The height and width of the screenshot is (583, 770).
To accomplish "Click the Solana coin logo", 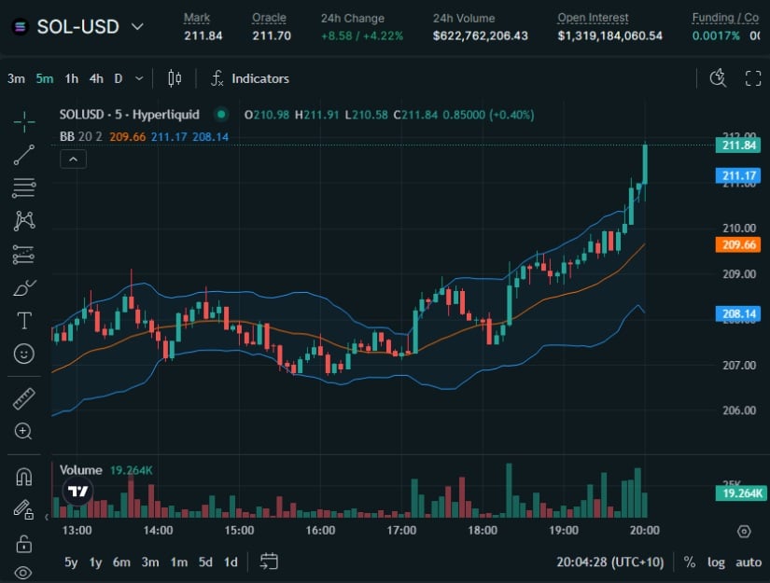I will pyautogui.click(x=21, y=26).
